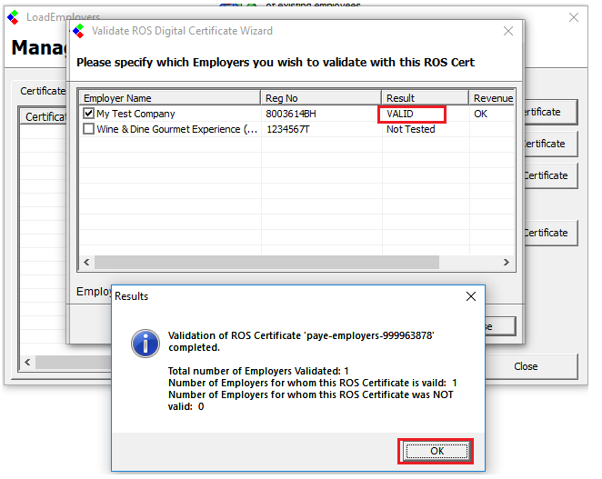This screenshot has height=479, width=602.
Task: Close the LoadEmployers window using X
Action: [574, 17]
